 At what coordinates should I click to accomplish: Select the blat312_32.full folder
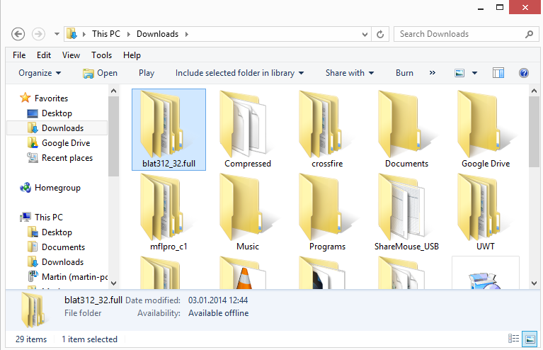pyautogui.click(x=168, y=130)
